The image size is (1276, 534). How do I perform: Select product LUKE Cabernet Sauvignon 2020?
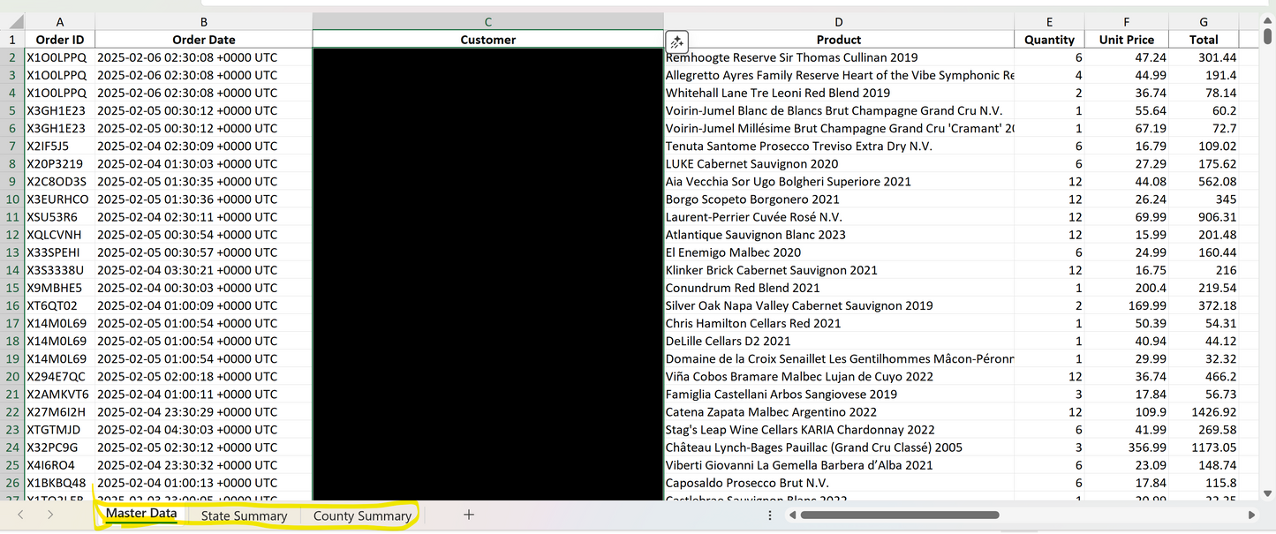click(x=838, y=164)
